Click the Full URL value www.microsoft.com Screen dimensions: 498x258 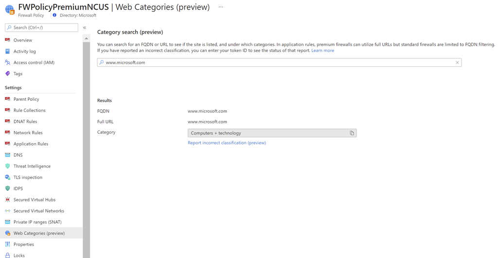[207, 121]
